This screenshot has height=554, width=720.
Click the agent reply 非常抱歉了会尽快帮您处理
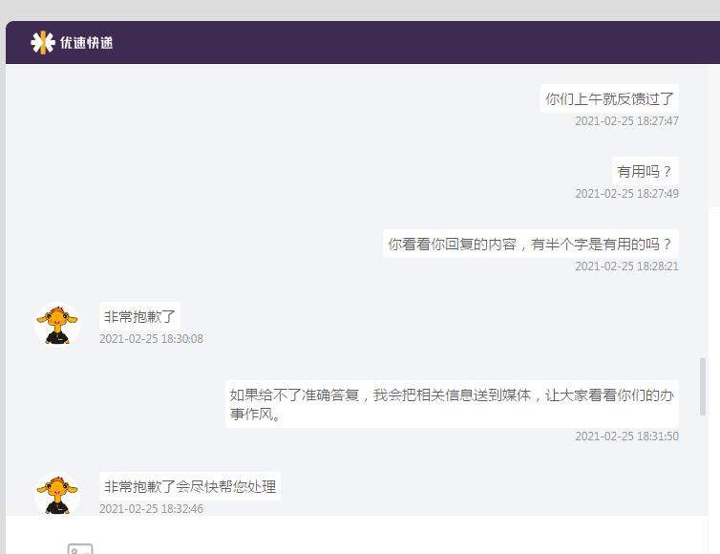click(x=190, y=486)
